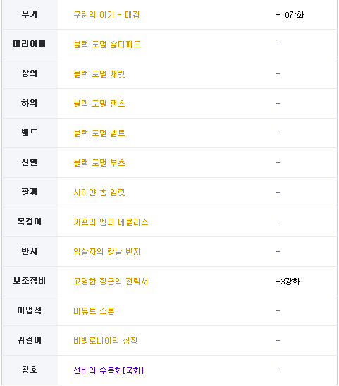Click the 무기 row header cell

pyautogui.click(x=30, y=15)
